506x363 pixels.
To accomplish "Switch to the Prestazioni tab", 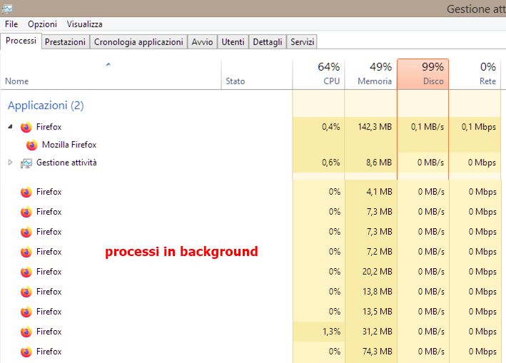I will coord(65,42).
